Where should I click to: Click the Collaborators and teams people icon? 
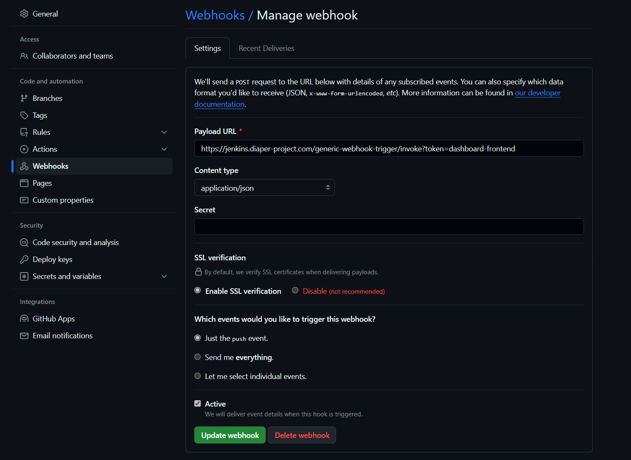24,56
